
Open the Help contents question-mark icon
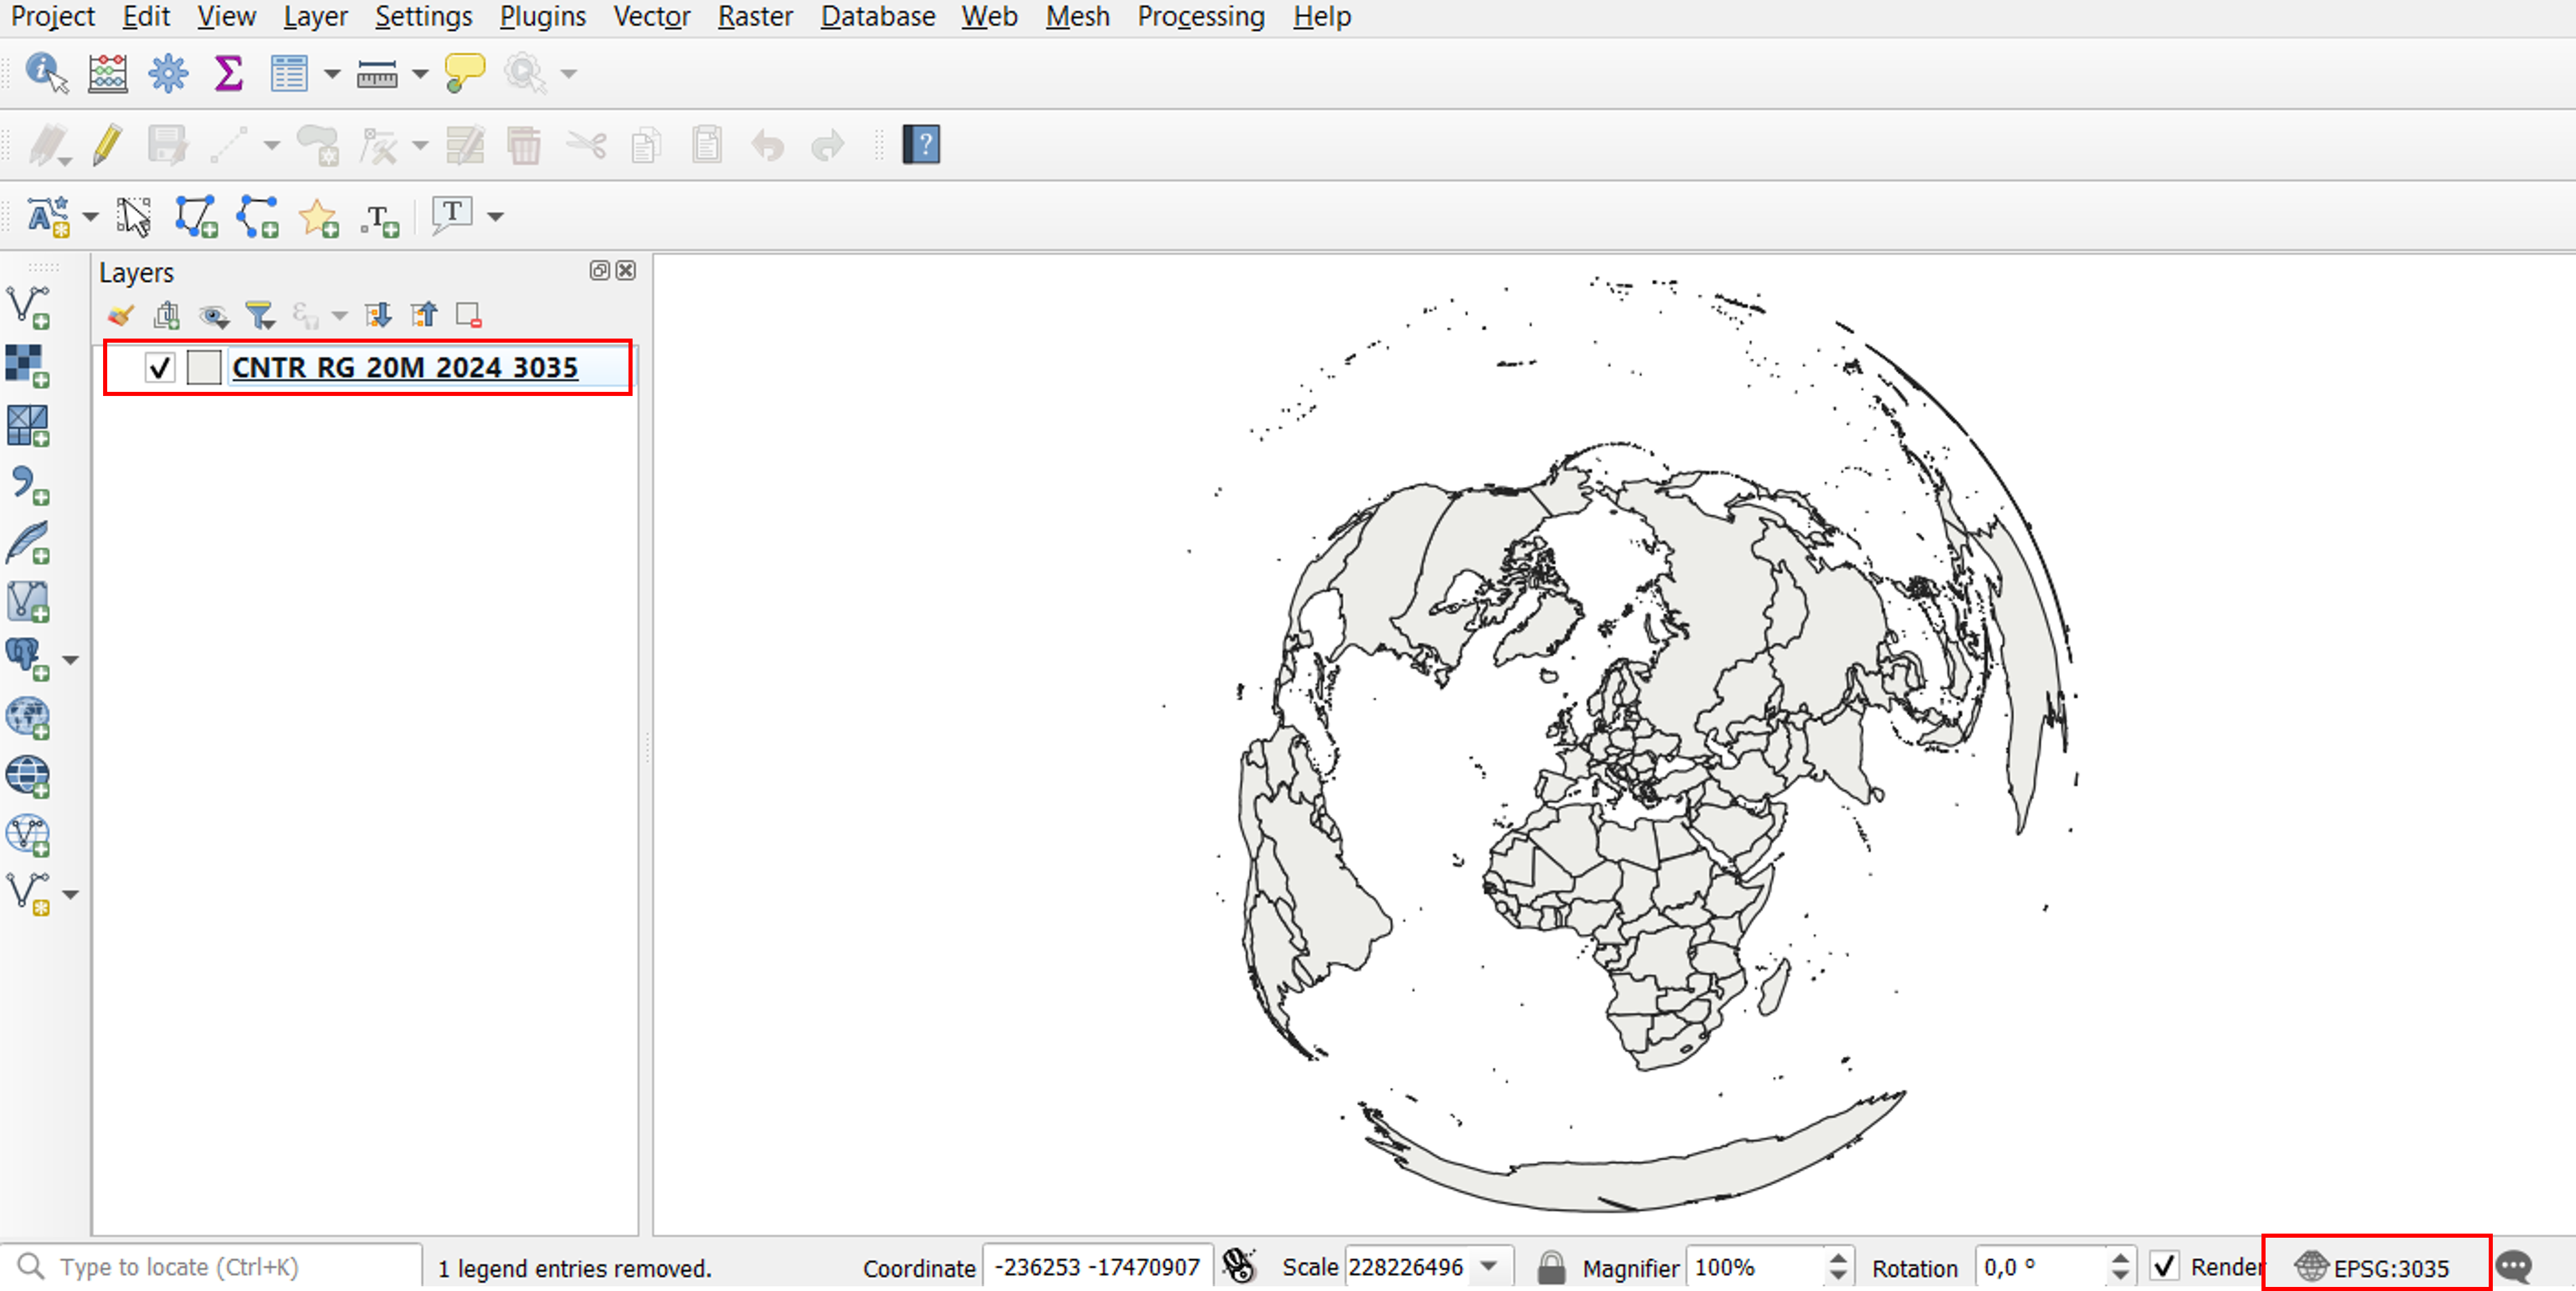920,145
